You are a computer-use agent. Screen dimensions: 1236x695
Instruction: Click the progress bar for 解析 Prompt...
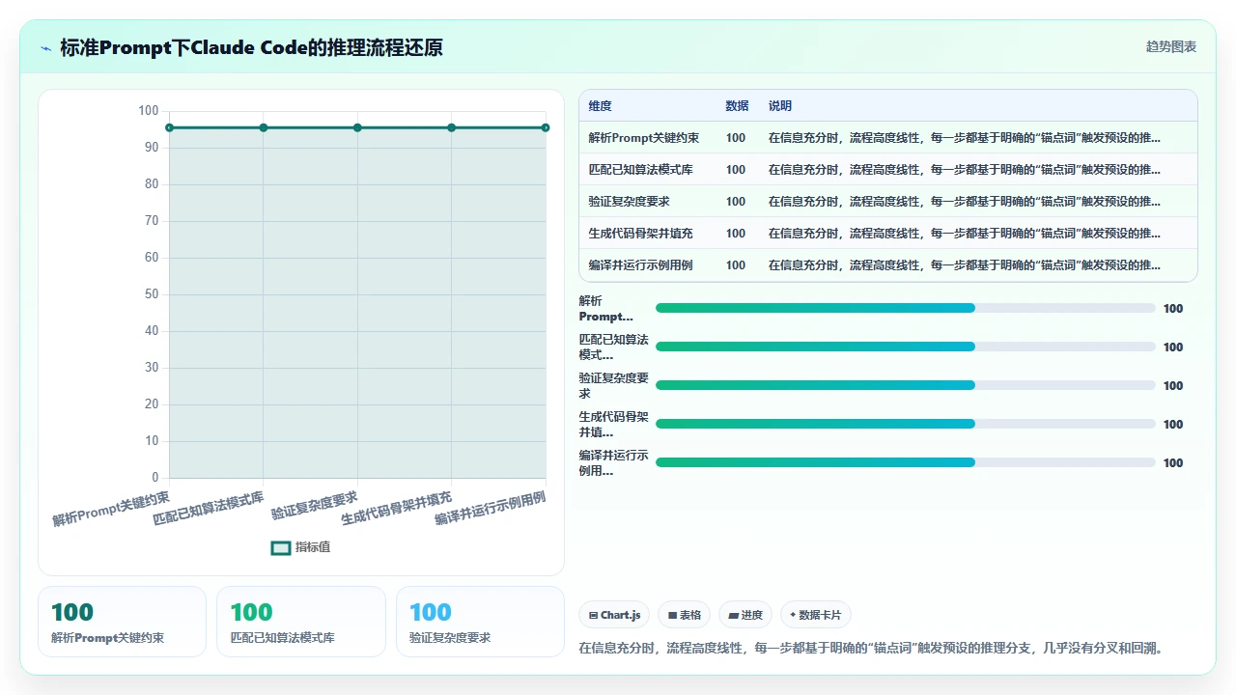click(906, 308)
